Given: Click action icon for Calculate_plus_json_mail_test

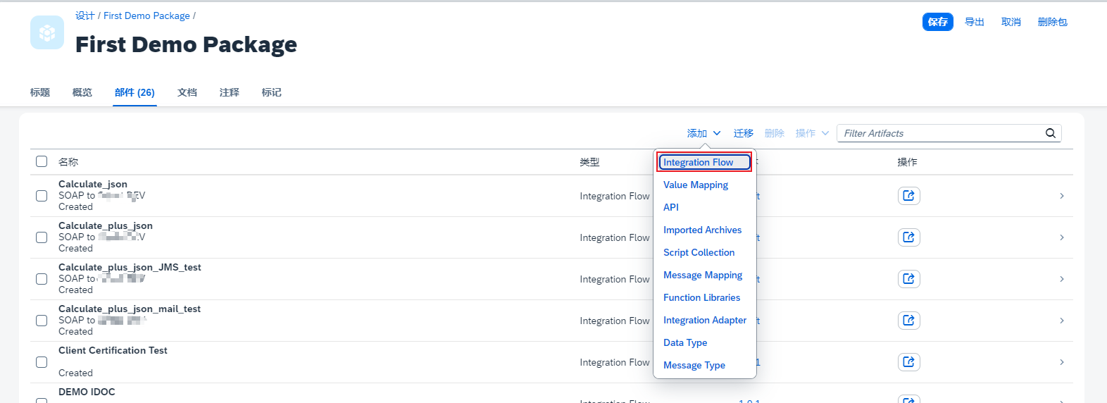Looking at the screenshot, I should click(908, 321).
